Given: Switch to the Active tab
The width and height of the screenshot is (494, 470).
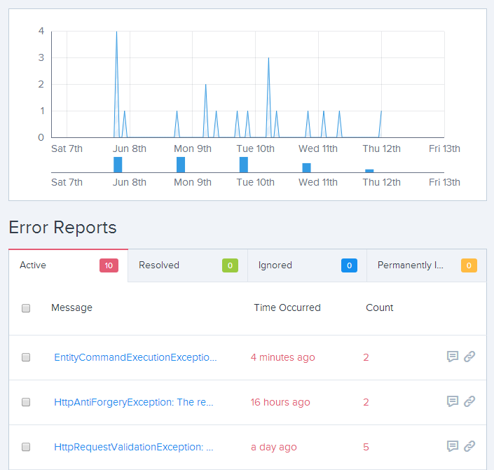Looking at the screenshot, I should pos(69,265).
